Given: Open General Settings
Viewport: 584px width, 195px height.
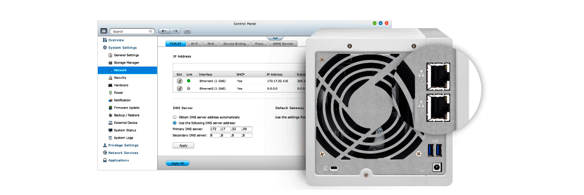Looking at the screenshot, I should point(126,55).
